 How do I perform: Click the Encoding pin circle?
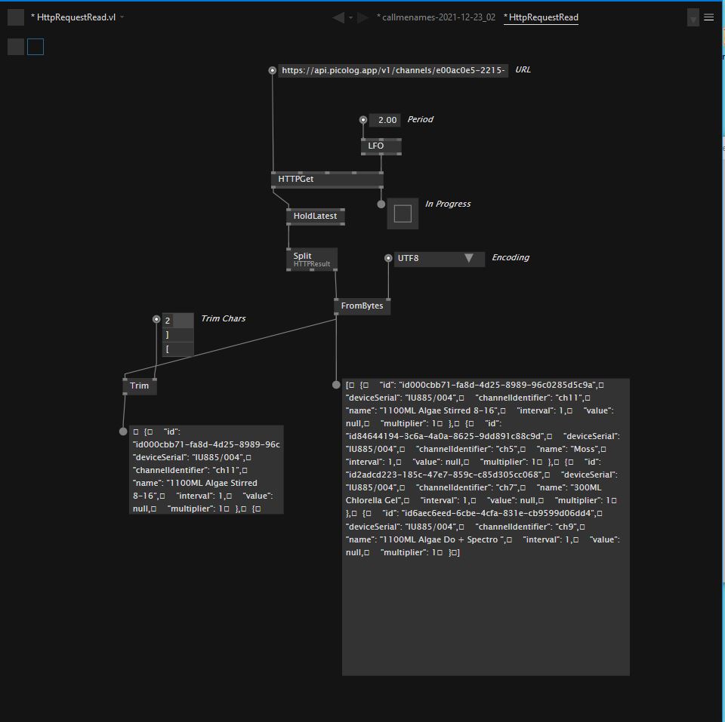pos(388,258)
